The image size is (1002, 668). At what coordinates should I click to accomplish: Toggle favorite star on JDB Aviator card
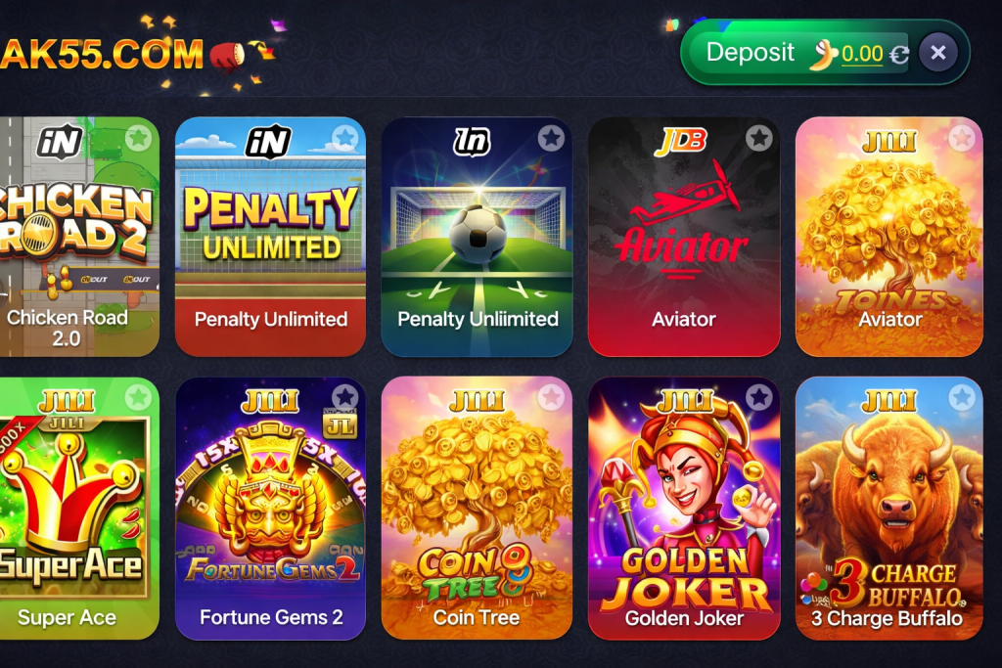click(759, 137)
